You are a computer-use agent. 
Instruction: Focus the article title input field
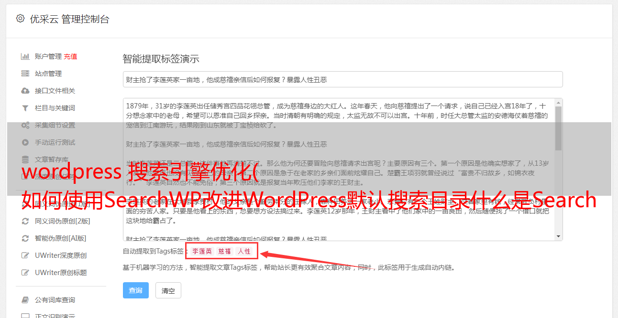[x=342, y=79]
